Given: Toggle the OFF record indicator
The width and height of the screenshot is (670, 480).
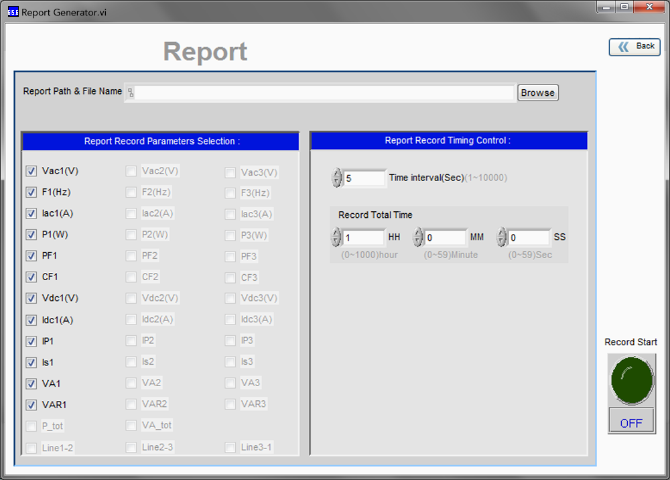Looking at the screenshot, I should click(630, 422).
